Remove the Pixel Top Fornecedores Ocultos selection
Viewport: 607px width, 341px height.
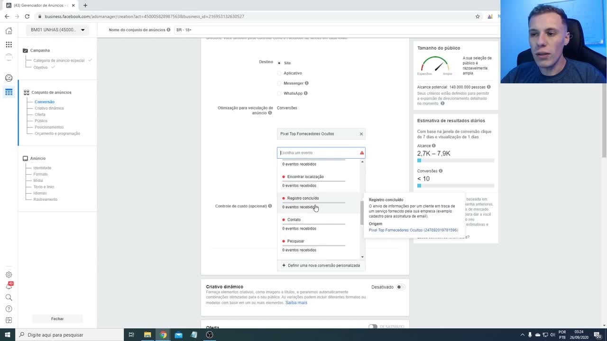click(361, 134)
